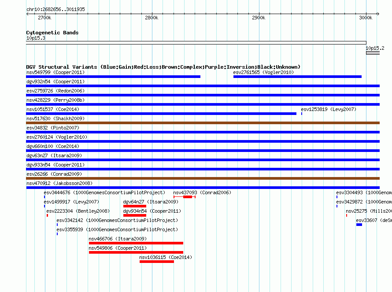Viewport: 392px width, 292px height.
Task: Select dgv63n27 (Itsara2009) label
Action: pyautogui.click(x=54, y=155)
